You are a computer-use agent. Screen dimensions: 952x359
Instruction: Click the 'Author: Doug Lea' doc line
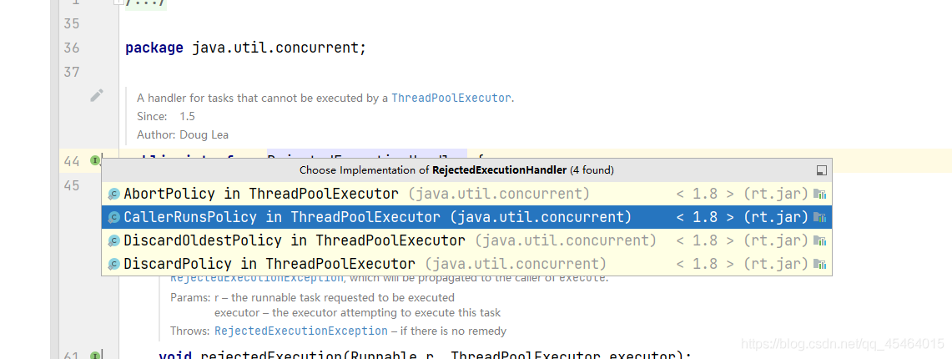click(183, 134)
